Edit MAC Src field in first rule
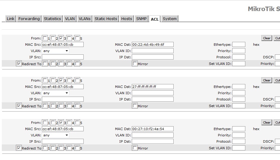The image size is (280, 160). click(63, 45)
